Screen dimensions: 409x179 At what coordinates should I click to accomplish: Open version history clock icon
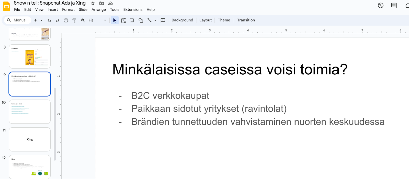coord(381,5)
